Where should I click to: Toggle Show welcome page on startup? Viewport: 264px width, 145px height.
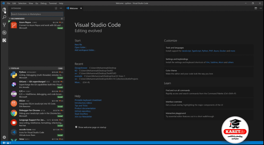click(x=76, y=127)
